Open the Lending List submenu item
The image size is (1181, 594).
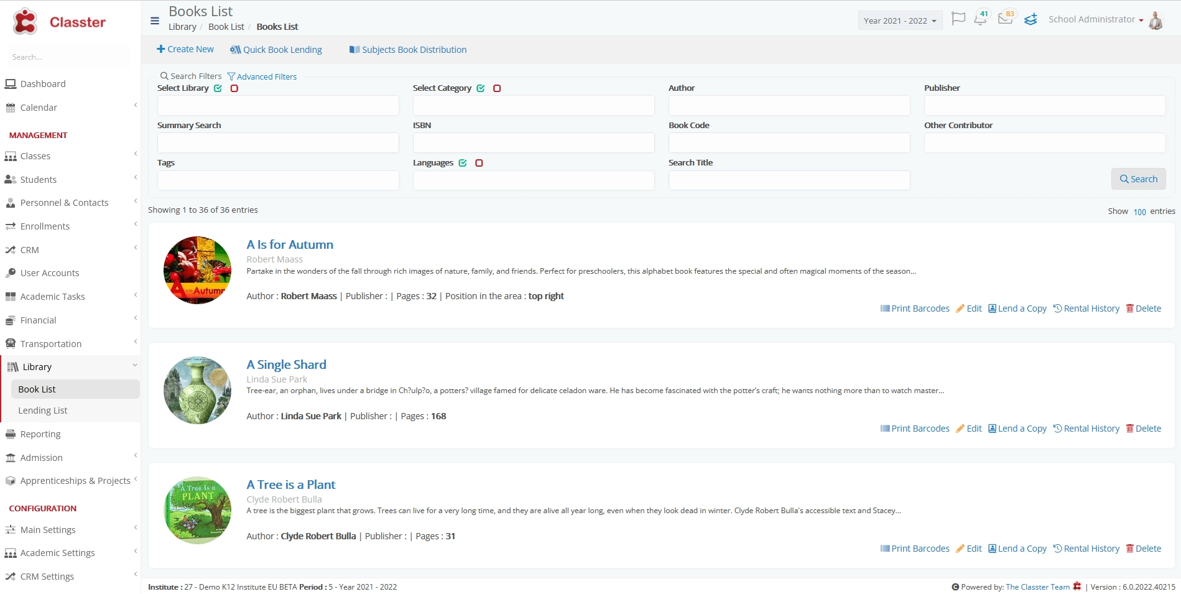(43, 411)
